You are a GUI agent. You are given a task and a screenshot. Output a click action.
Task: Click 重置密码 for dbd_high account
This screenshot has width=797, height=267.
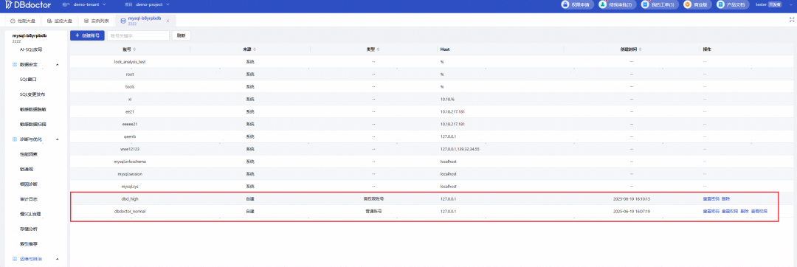point(711,199)
